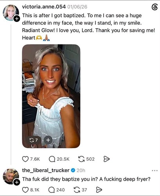160x196 pixels.
Task: Repost the post showing 502 reposts
Action: (81, 159)
